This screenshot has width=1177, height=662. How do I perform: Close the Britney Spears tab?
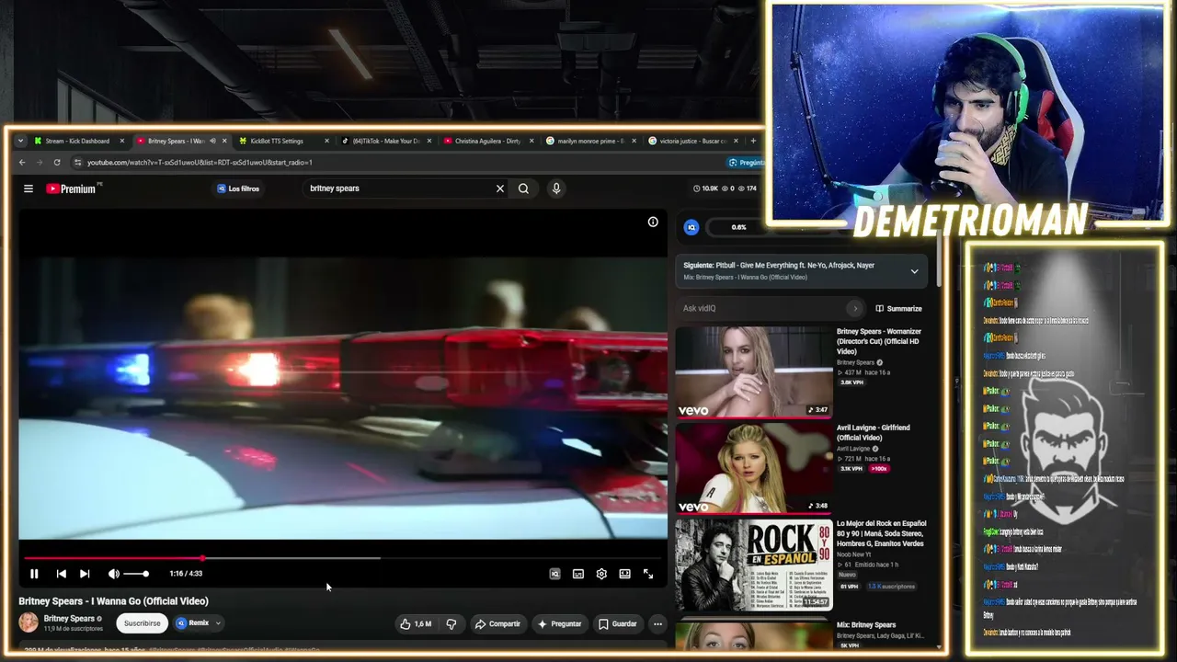224,141
